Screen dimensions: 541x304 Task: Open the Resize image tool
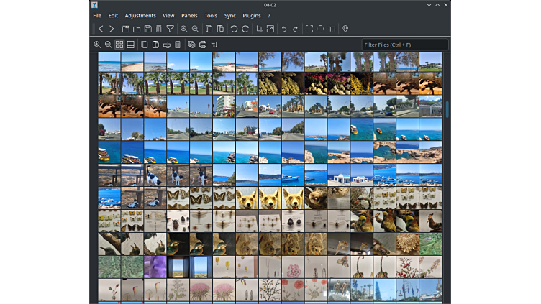[x=270, y=29]
